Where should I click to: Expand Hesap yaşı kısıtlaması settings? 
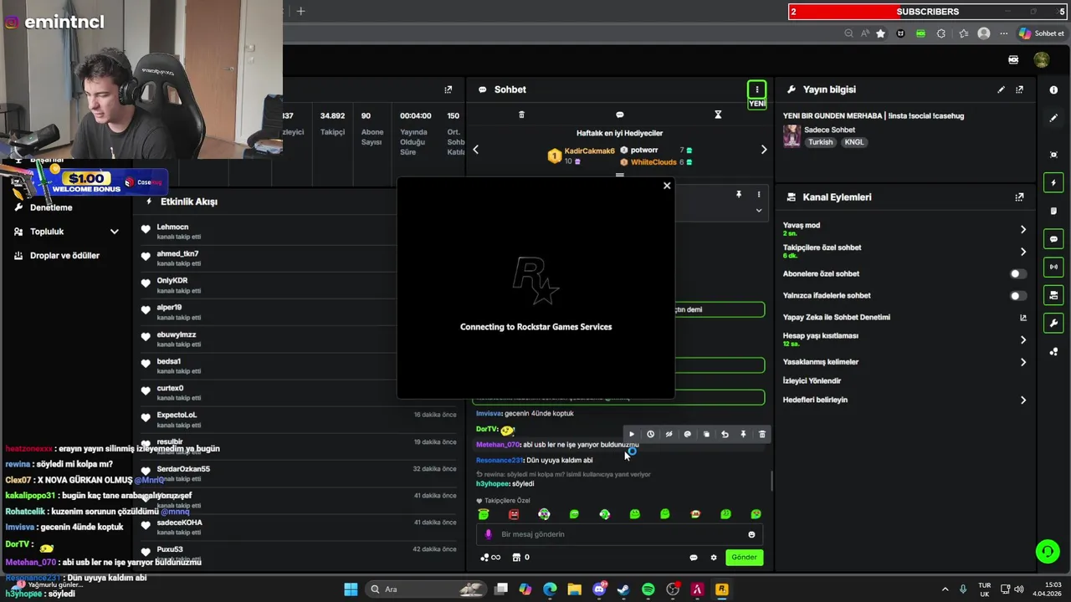pyautogui.click(x=1022, y=339)
